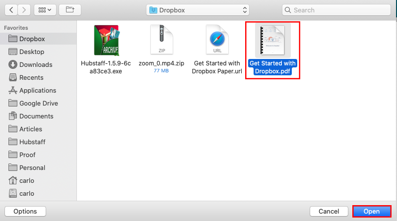Screen dimensions: 397x221
Task: Open Google Drive in the sidebar
Action: 38,104
